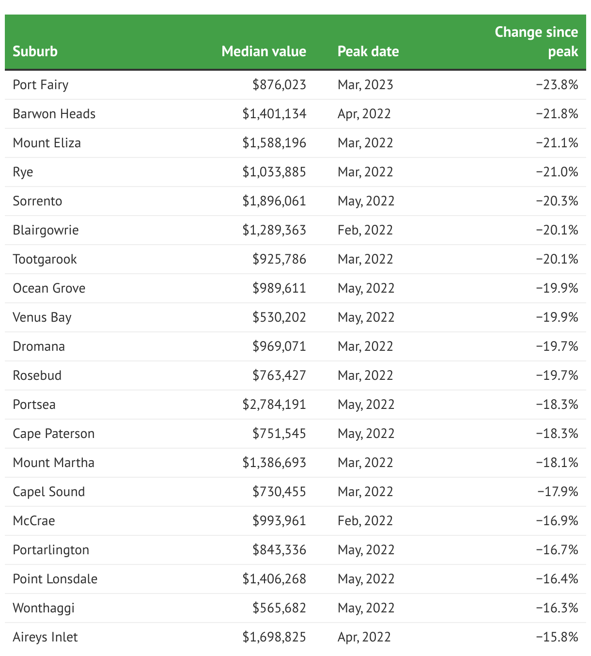Click the Portsea median value $2,784,191

274,405
